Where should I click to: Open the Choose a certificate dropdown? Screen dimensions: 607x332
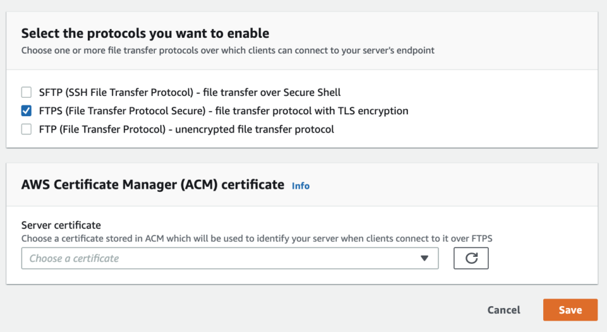coord(230,258)
